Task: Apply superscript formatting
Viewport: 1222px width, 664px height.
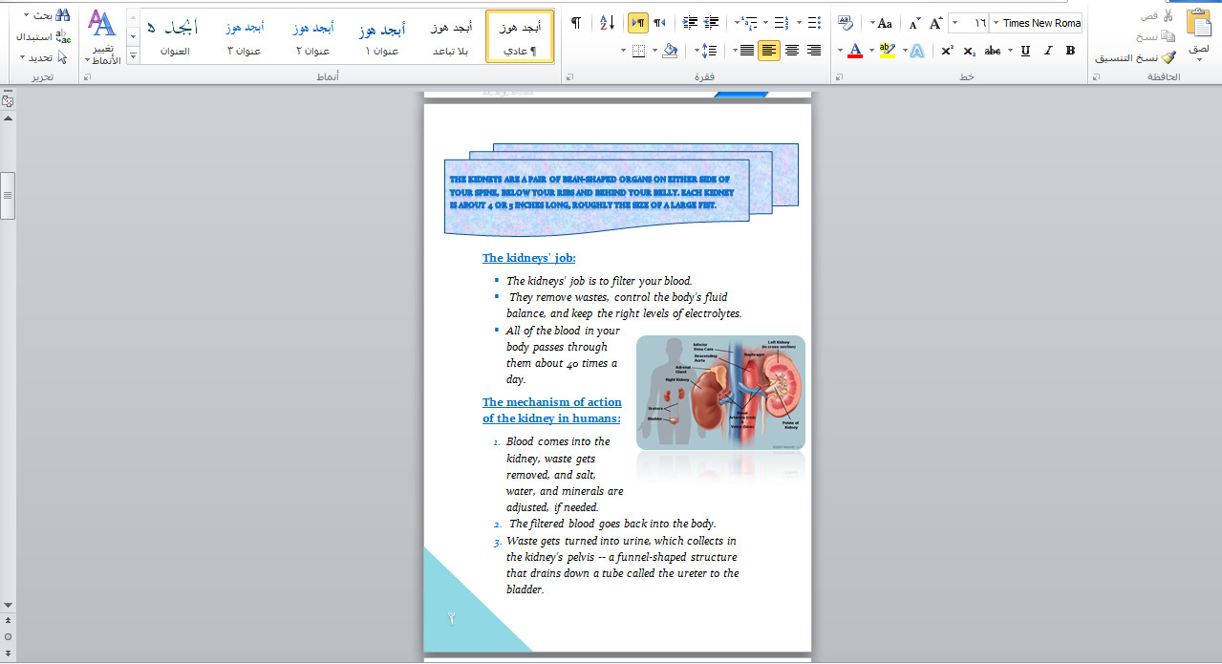Action: click(x=947, y=51)
